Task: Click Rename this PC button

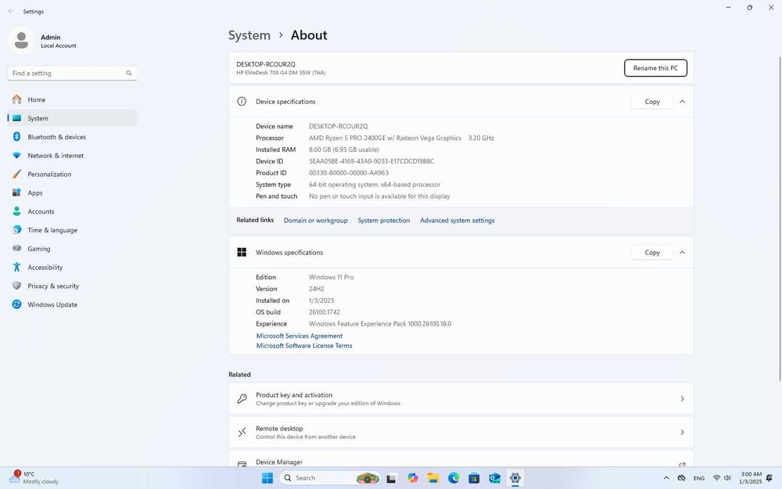Action: coord(655,68)
